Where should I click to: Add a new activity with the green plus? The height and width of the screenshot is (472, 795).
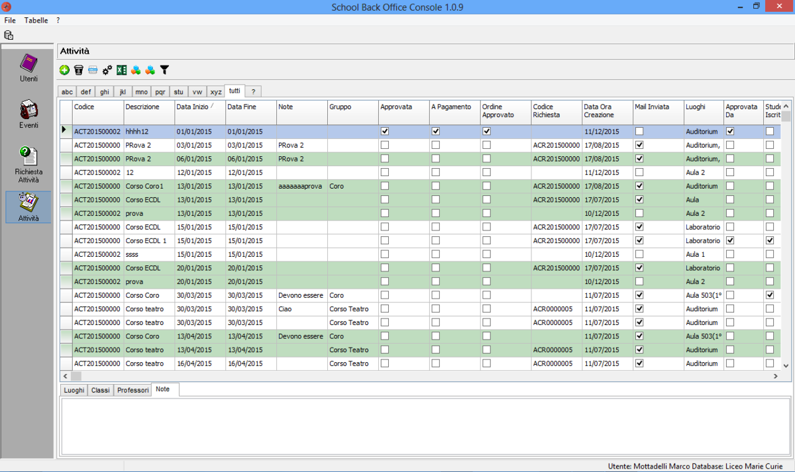click(64, 70)
